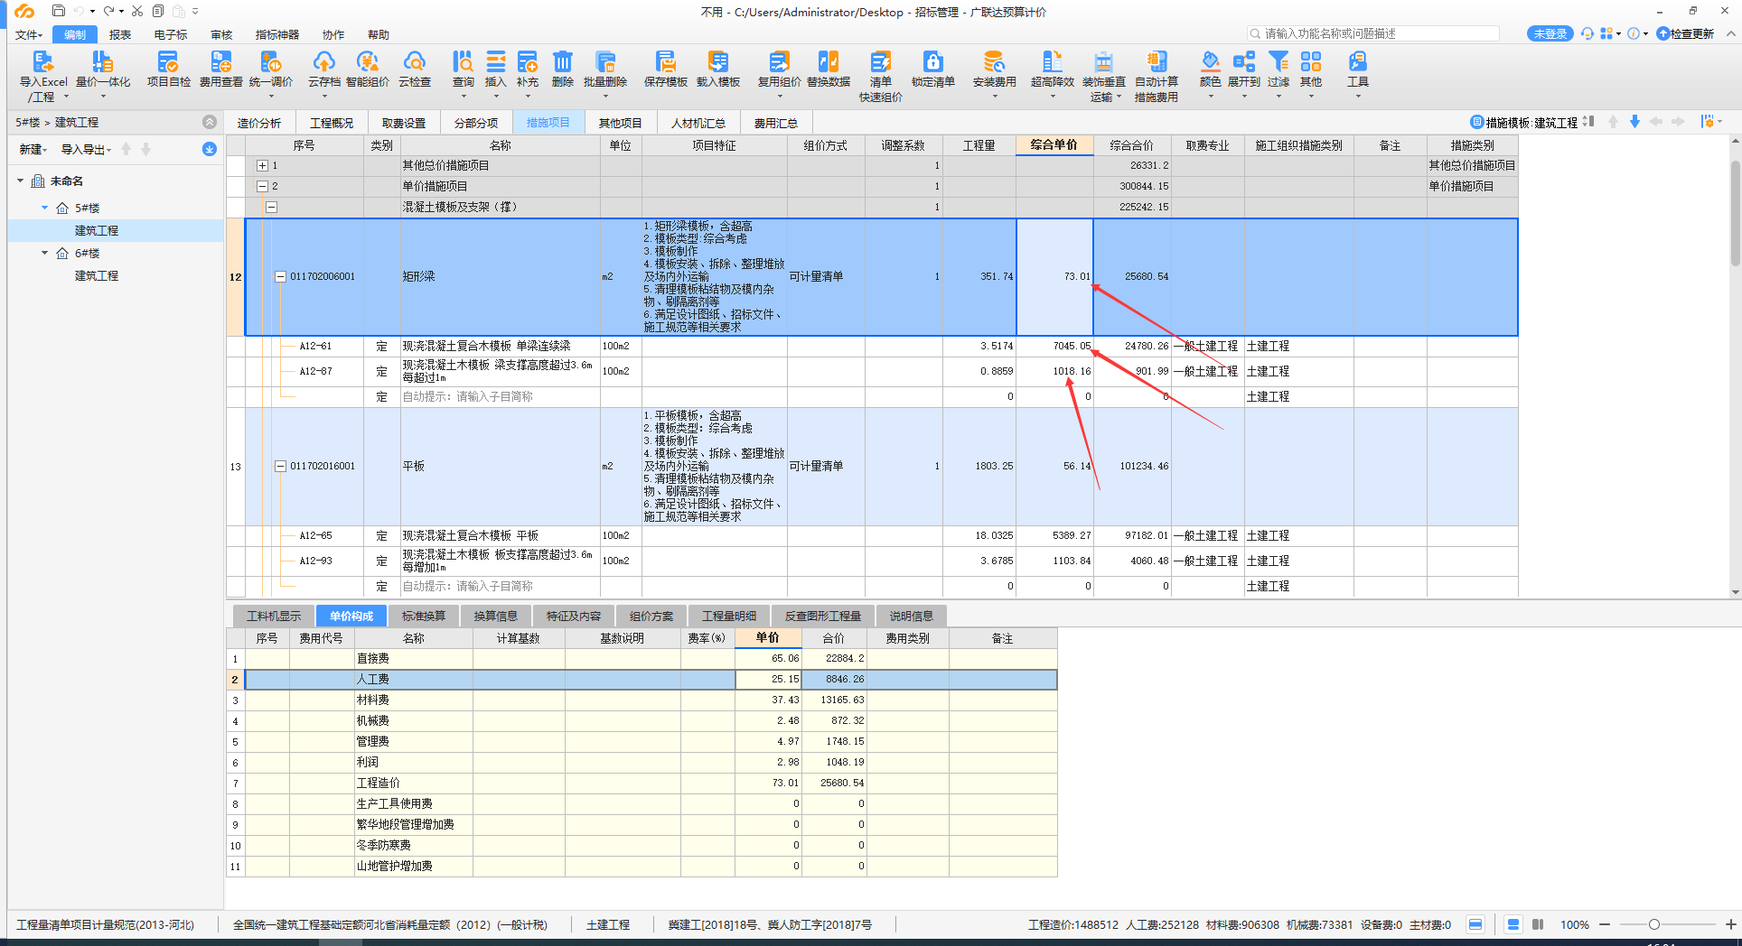Viewport: 1742px width, 946px height.
Task: Click the 载入模板 load template icon
Action: point(718,62)
